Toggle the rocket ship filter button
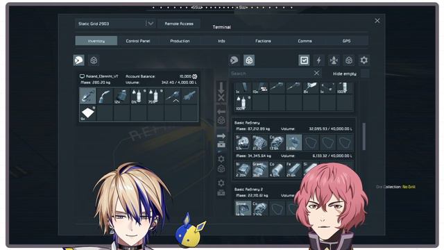Viewport: 444px width, 250px height. [x=334, y=60]
